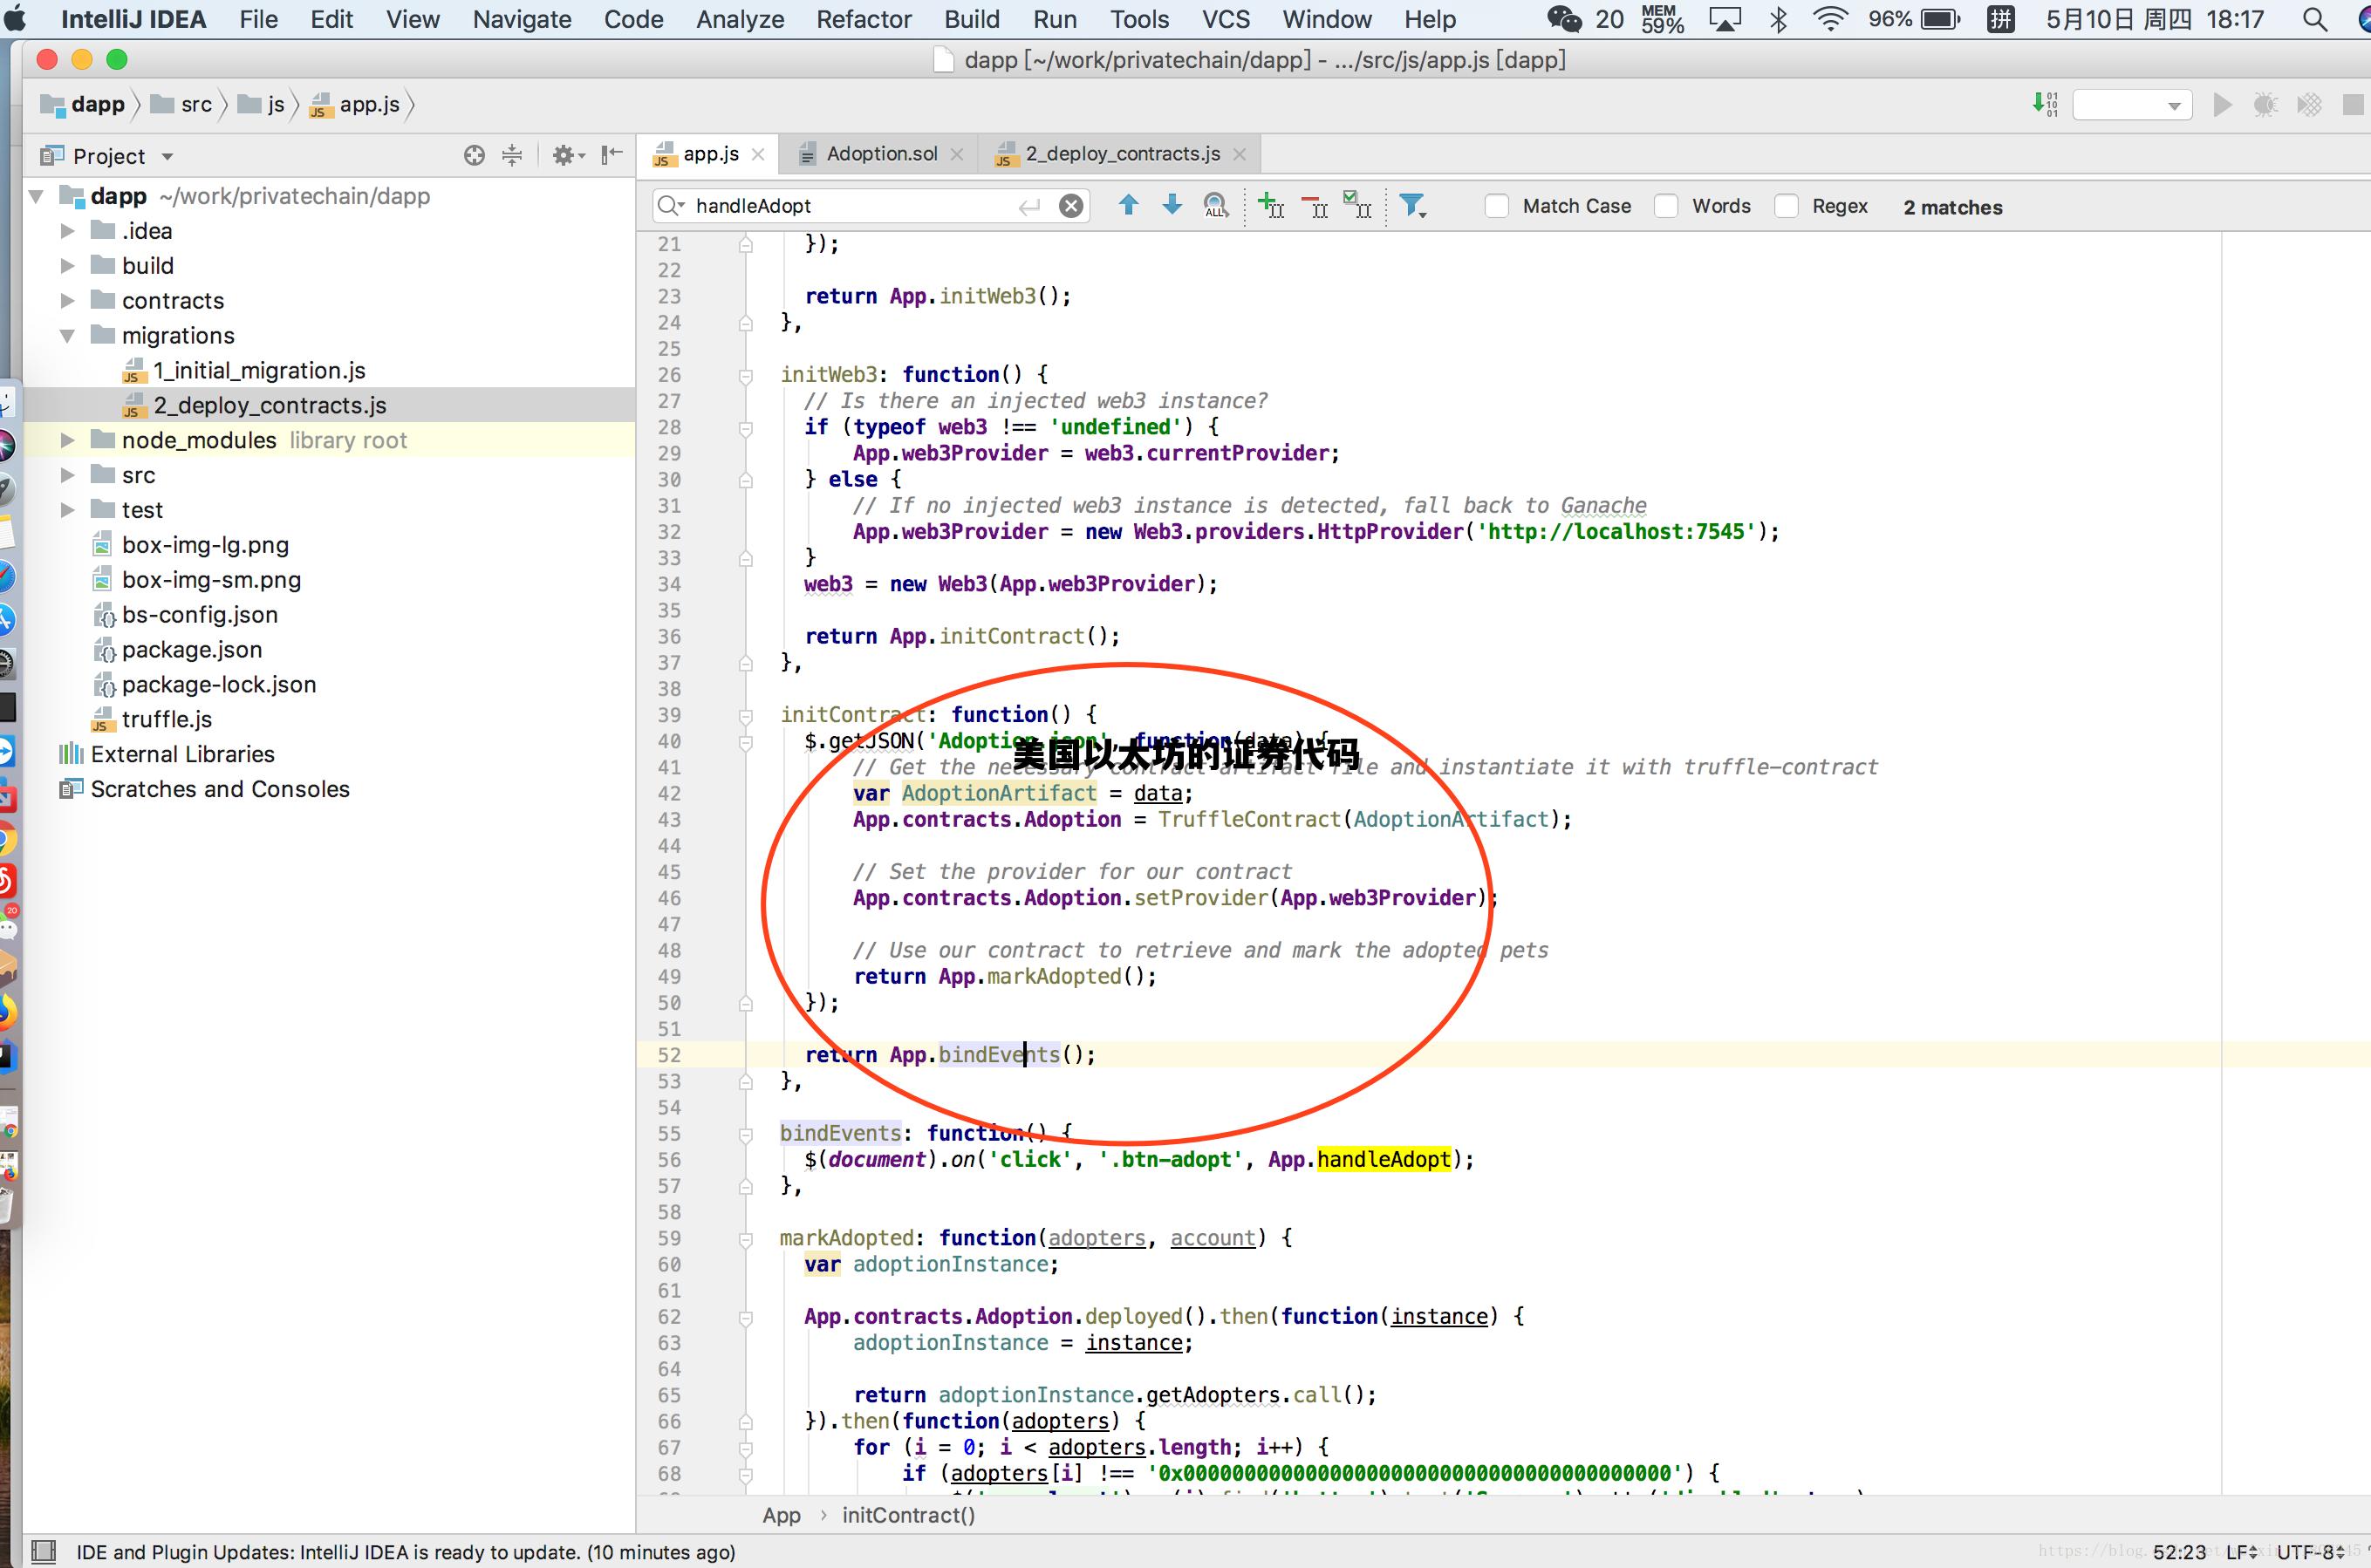Click the Bluetooth icon in menu bar
Image resolution: width=2371 pixels, height=1568 pixels.
click(x=1778, y=19)
